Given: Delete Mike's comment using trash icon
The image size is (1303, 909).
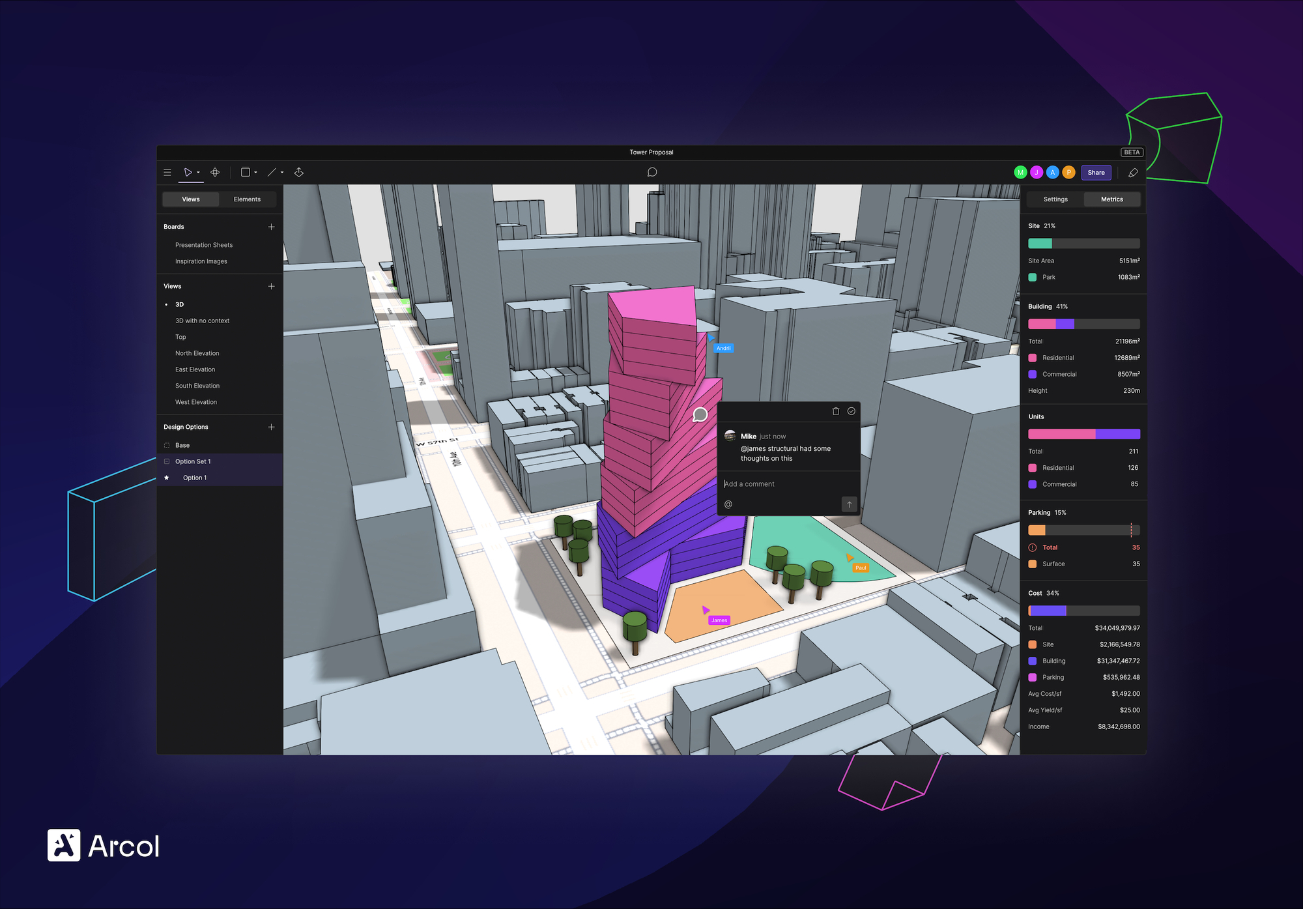Looking at the screenshot, I should click(836, 411).
